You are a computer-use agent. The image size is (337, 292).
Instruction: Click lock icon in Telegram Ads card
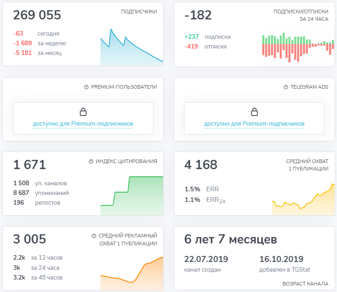tap(254, 112)
